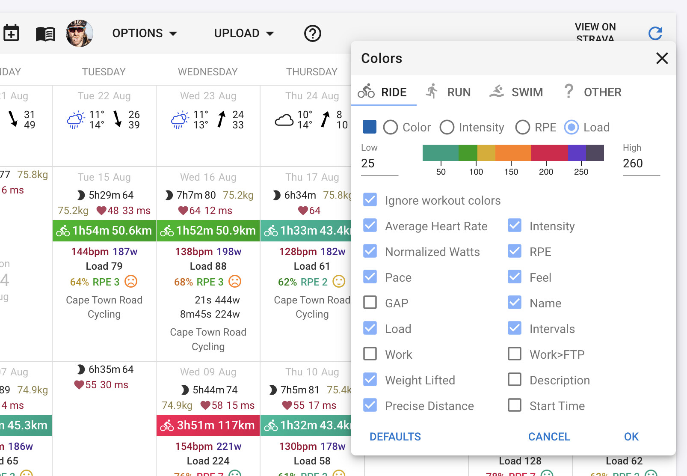This screenshot has height=476, width=687.
Task: Click the Tue 22 Aug wind direction arrow
Action: pyautogui.click(x=118, y=119)
